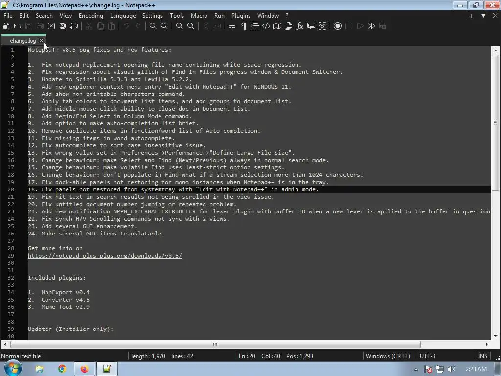The width and height of the screenshot is (501, 376).
Task: Open a file using the folder icon
Action: tap(18, 26)
